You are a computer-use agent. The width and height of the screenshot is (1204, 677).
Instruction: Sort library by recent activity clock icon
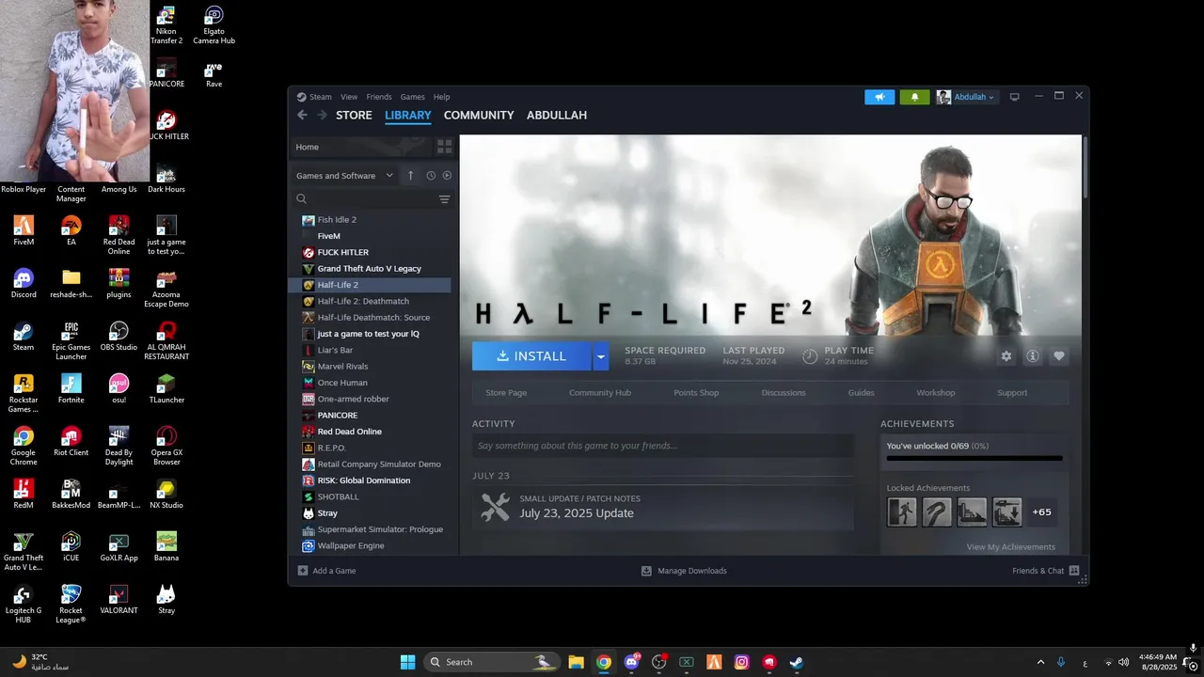coord(431,176)
